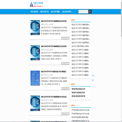Open the fourth item in blue navigation bar
Image resolution: width=122 pixels, height=122 pixels.
coord(67,12)
